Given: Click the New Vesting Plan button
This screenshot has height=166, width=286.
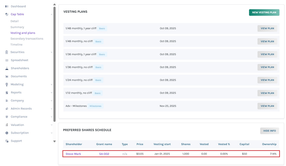Looking at the screenshot, I should [x=264, y=12].
